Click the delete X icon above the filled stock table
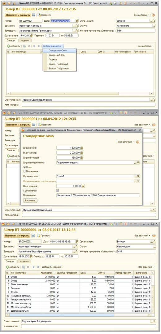The height and width of the screenshot is (334, 161). point(28,267)
